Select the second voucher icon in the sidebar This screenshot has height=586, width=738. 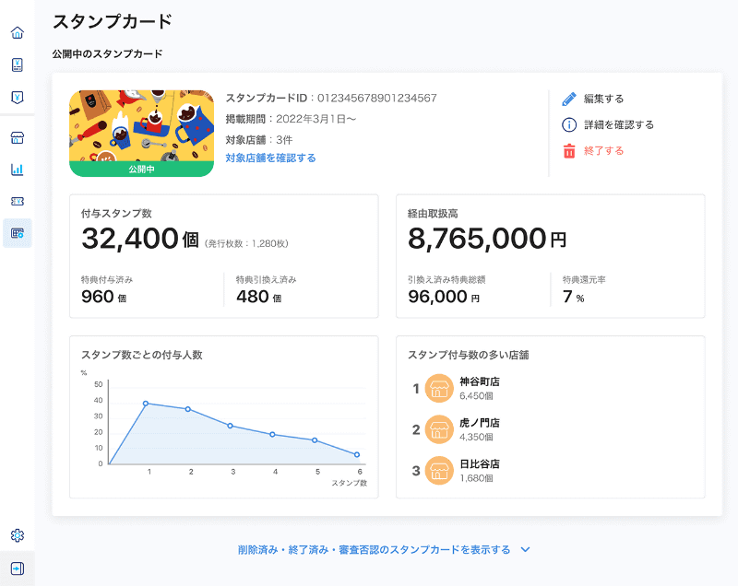(16, 99)
